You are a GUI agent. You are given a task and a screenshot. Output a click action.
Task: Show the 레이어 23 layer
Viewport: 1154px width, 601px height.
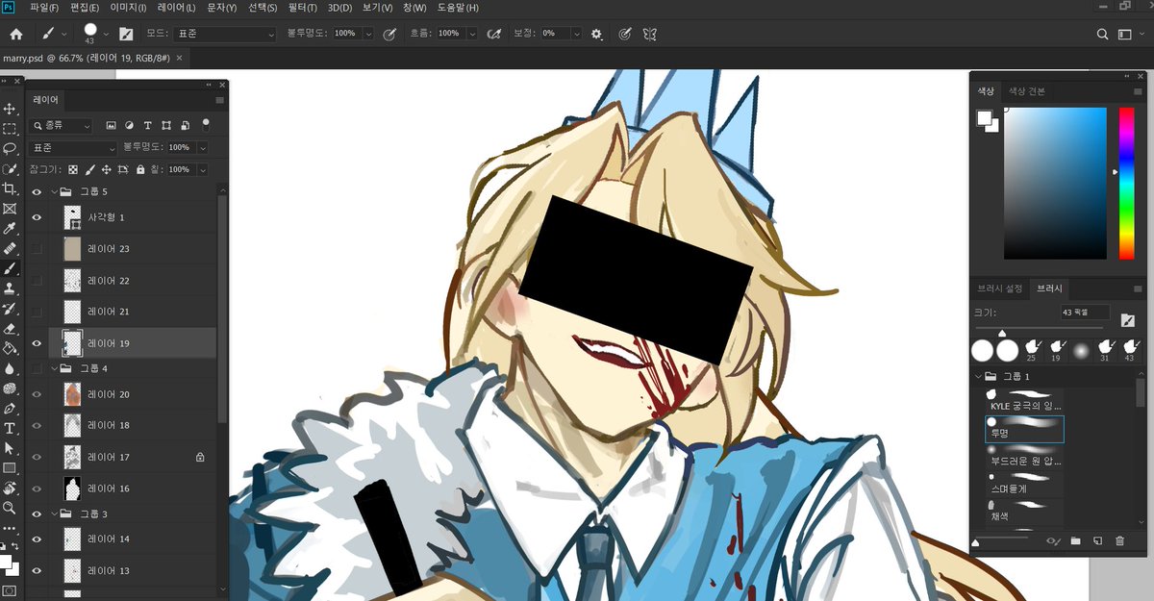[x=37, y=249]
